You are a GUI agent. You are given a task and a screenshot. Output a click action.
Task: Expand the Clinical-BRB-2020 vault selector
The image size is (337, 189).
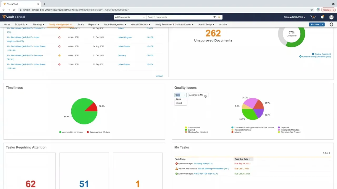(294, 17)
